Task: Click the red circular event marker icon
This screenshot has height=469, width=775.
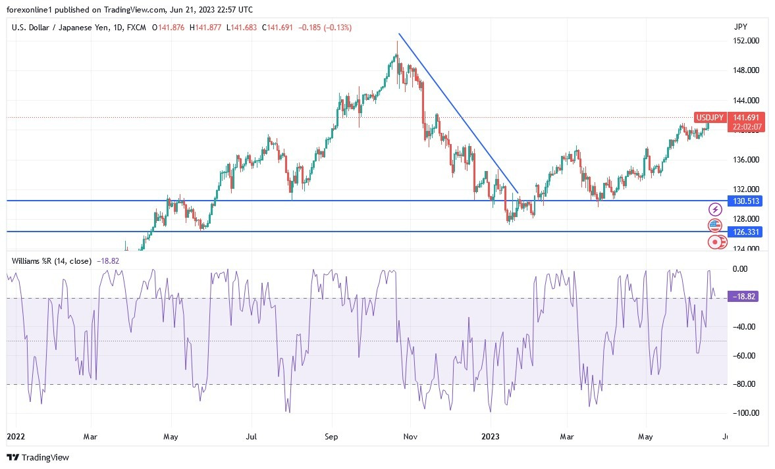Action: [715, 242]
